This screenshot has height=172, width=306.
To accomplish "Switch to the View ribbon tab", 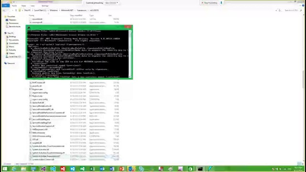I will pos(33,6).
